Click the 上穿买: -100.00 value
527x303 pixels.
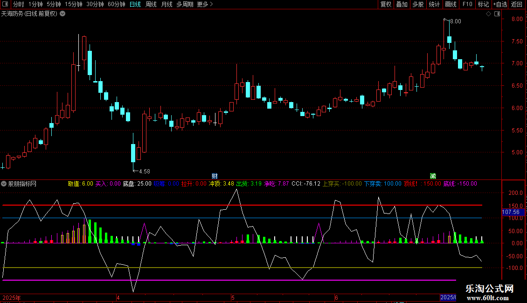click(x=342, y=184)
